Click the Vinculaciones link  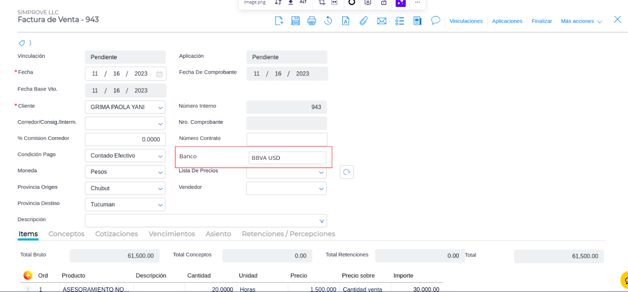tap(466, 21)
